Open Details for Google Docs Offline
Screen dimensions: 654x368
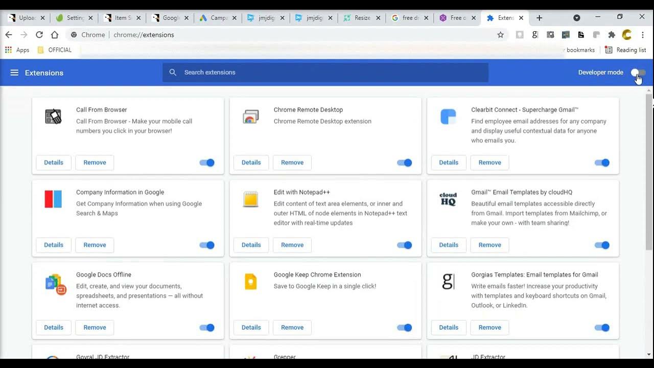54,328
